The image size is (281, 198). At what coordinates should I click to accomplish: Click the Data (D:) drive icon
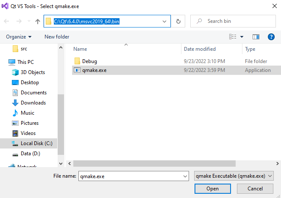point(15,154)
